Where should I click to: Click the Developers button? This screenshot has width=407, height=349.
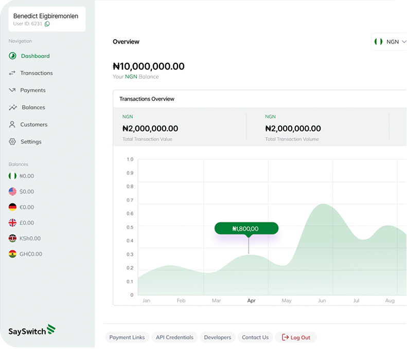click(x=217, y=337)
